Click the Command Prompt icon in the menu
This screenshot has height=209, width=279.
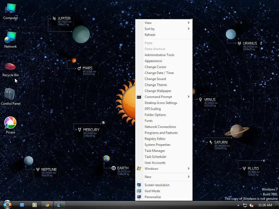pyautogui.click(x=139, y=97)
